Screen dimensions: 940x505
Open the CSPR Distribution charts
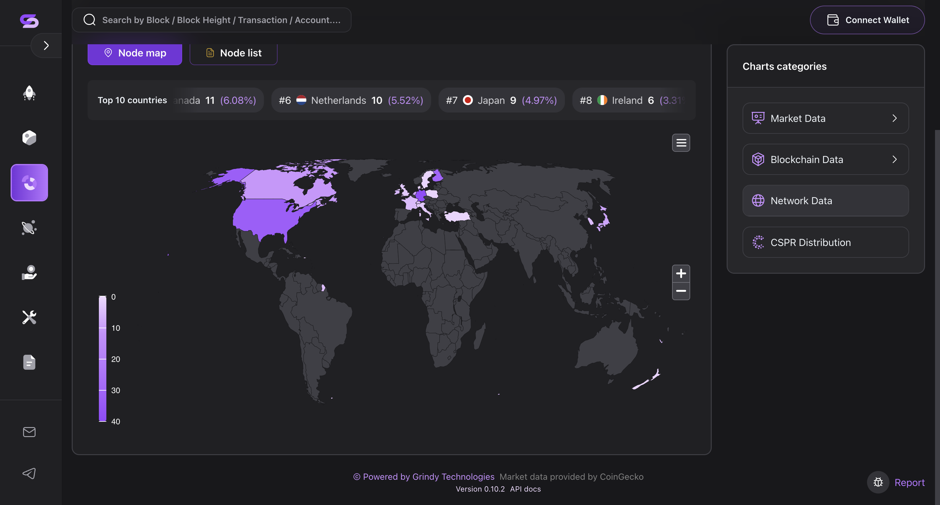(x=826, y=242)
